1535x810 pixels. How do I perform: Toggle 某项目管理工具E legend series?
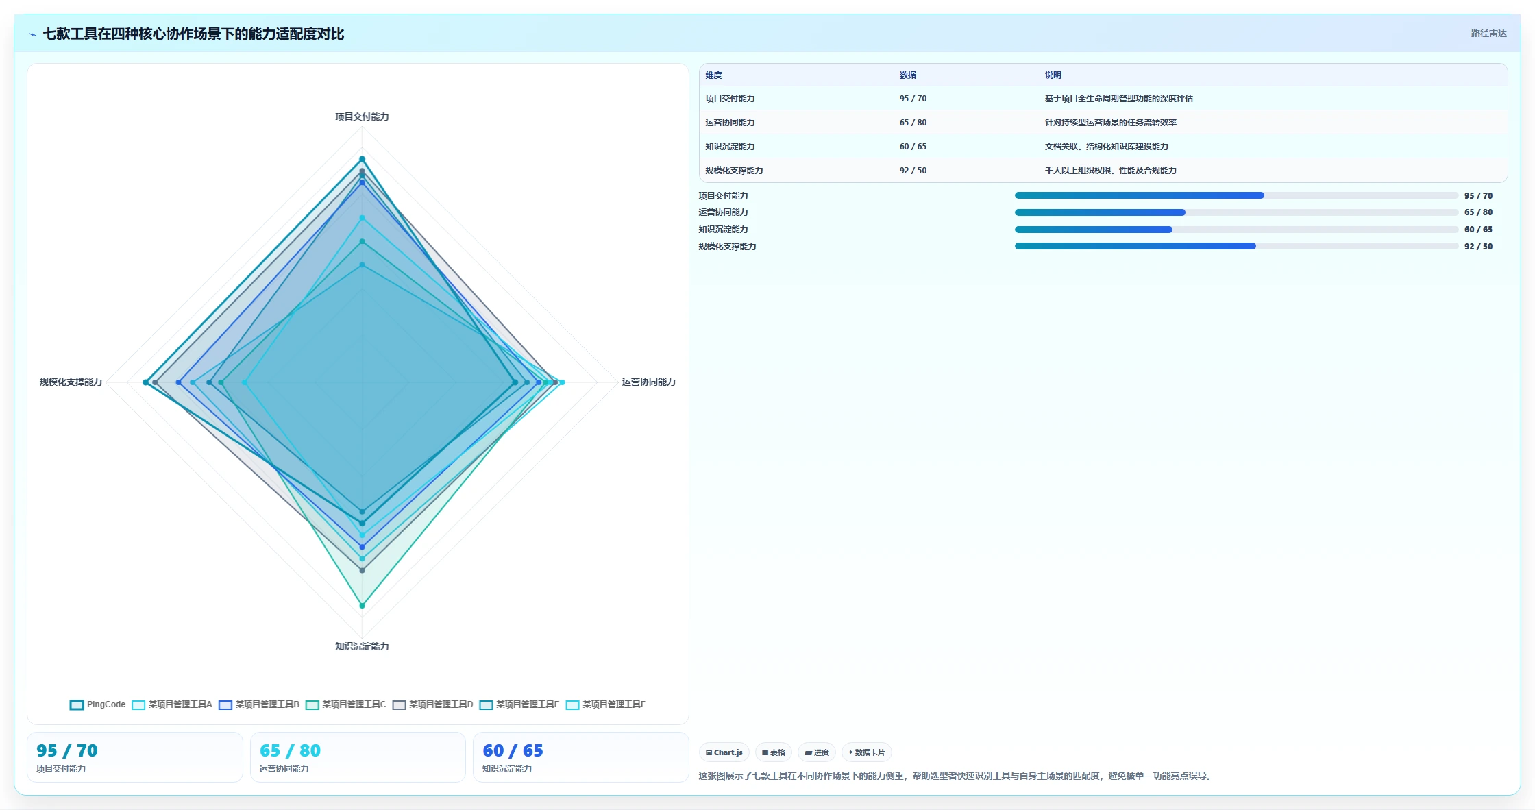pyautogui.click(x=519, y=704)
